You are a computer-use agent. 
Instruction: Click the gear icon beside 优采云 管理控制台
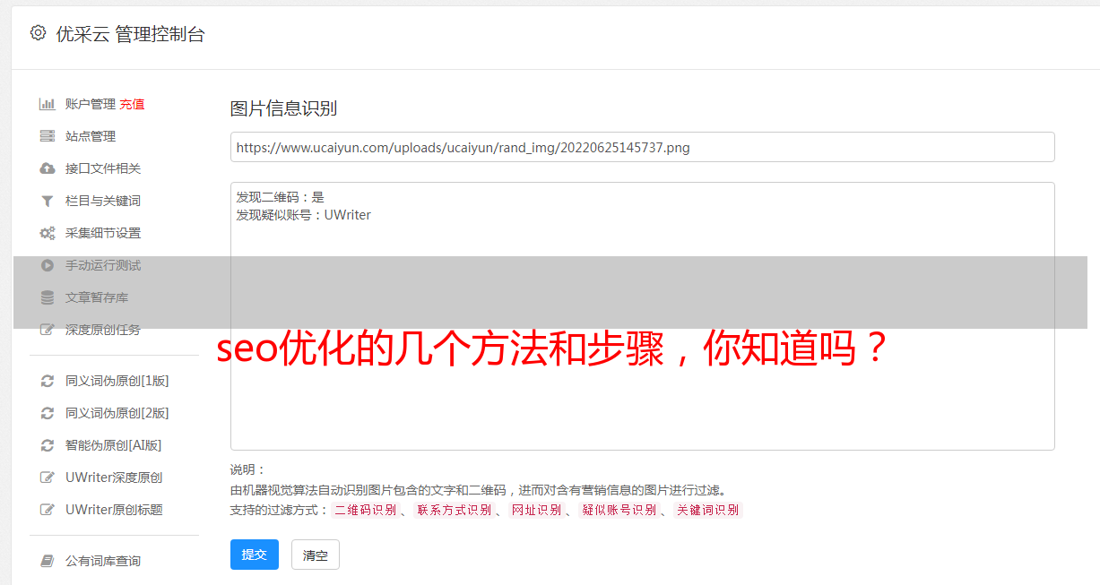[x=38, y=33]
